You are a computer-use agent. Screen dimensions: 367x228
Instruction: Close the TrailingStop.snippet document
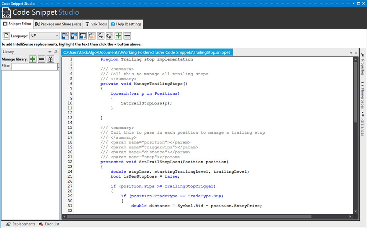pyautogui.click(x=356, y=53)
